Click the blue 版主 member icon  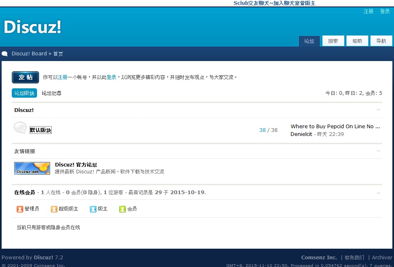[93, 209]
